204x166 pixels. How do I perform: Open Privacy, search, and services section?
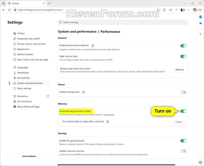(x=29, y=44)
